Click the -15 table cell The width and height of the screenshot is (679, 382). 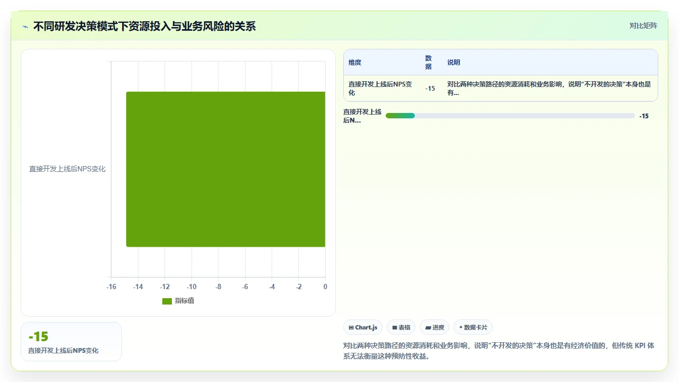pyautogui.click(x=430, y=89)
